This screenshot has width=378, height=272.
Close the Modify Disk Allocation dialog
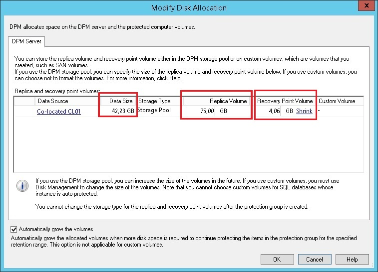pyautogui.click(x=367, y=6)
